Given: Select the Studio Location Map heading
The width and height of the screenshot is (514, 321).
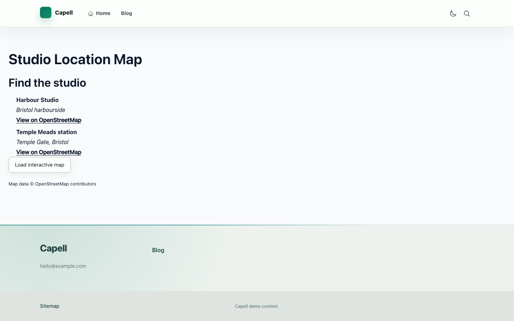Looking at the screenshot, I should 75,59.
